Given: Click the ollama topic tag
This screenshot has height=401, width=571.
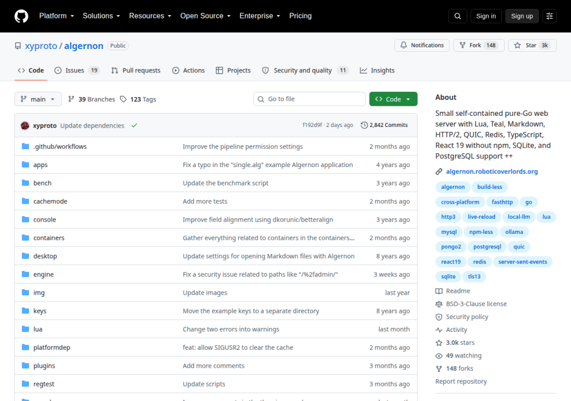Looking at the screenshot, I should tap(514, 232).
